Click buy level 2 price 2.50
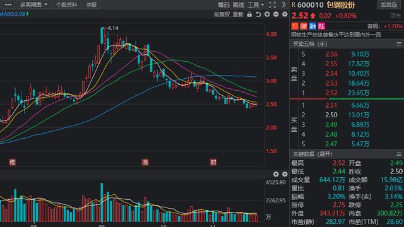This screenshot has height=227, width=404. pos(331,115)
